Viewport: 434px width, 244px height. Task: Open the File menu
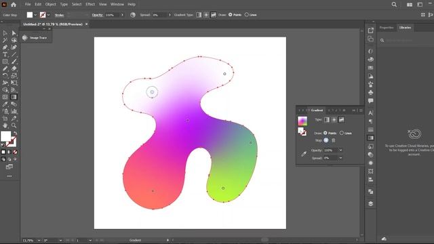28,5
